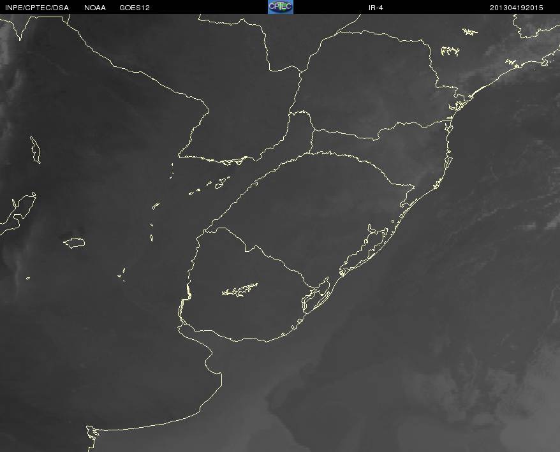
Task: Click the IR-4 channel label
Action: tap(376, 8)
